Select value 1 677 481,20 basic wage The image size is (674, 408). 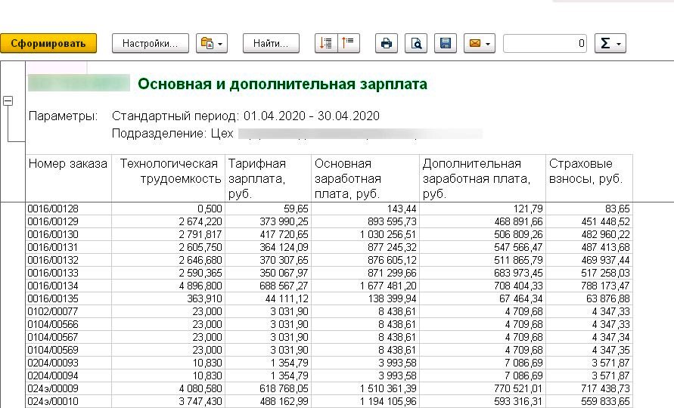(365, 286)
